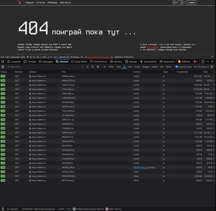Open the devtools three-dot menu
The width and height of the screenshot is (216, 211).
(207, 62)
